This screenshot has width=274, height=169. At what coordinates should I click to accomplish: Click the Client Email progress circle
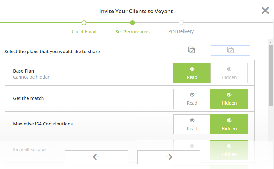84,23
